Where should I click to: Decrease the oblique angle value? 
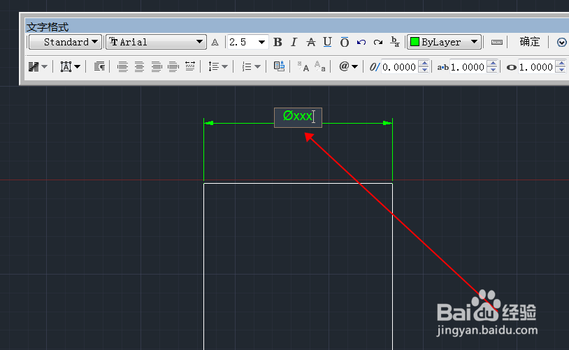(424, 70)
